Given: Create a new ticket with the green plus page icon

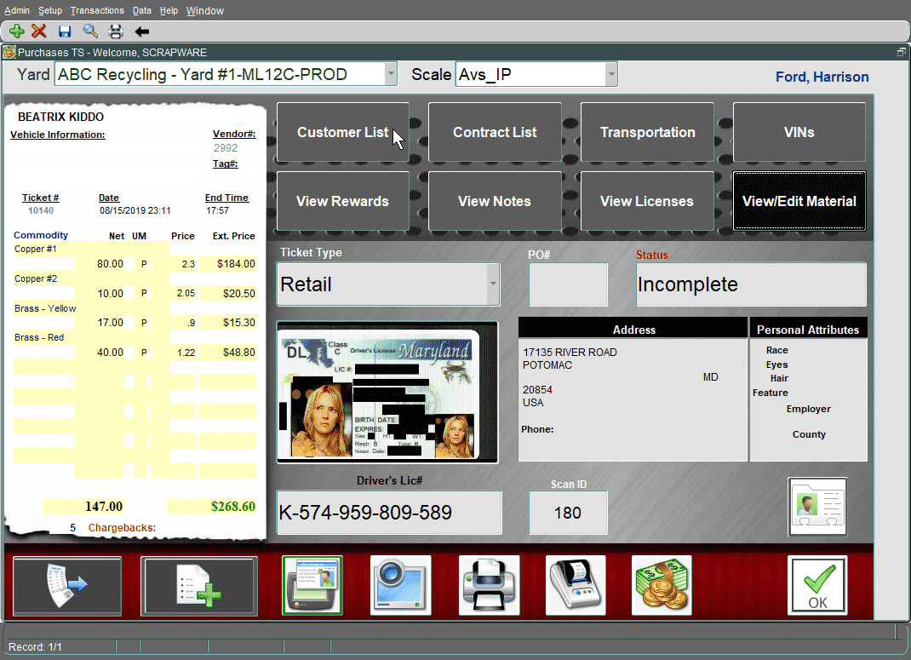Looking at the screenshot, I should point(199,585).
